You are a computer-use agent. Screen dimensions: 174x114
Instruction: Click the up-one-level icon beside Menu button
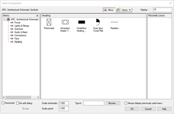pos(118,10)
